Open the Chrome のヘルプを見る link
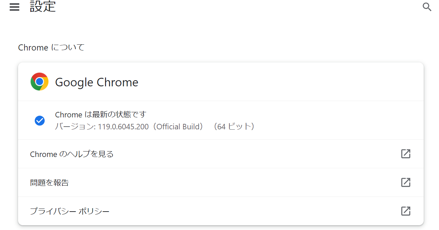The image size is (439, 230). click(x=72, y=154)
